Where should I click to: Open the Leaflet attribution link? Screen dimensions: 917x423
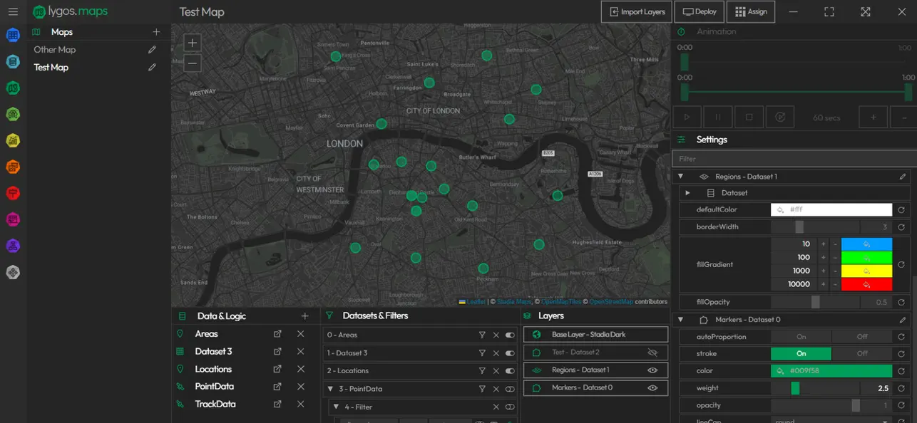476,302
